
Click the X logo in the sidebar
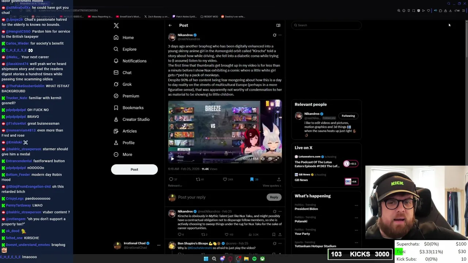coord(116,26)
